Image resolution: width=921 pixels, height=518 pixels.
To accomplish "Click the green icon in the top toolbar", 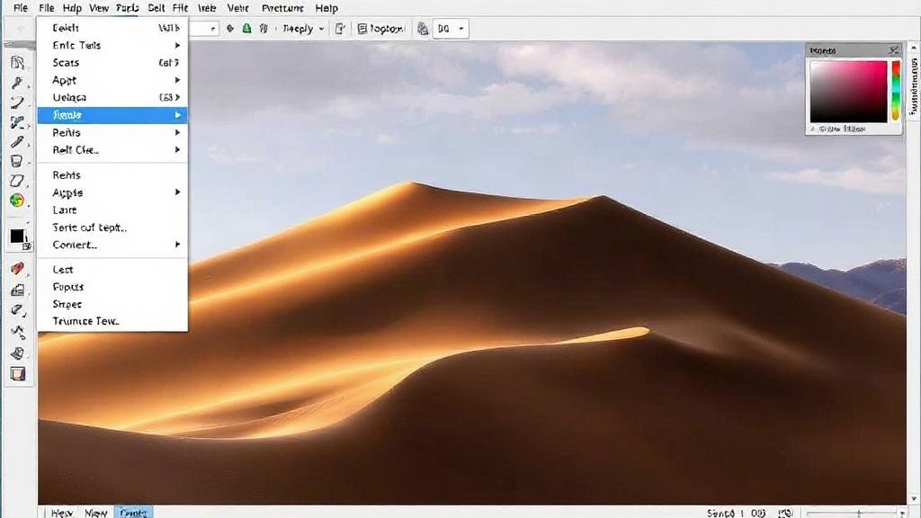I will [247, 28].
